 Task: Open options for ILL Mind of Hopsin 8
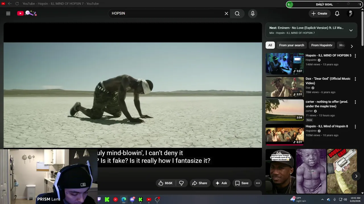click(355, 127)
